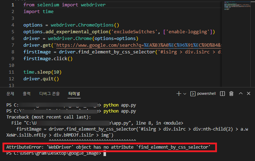Viewport: 255px width, 161px height.
Task: Select the powershell terminal label
Action: click(206, 93)
